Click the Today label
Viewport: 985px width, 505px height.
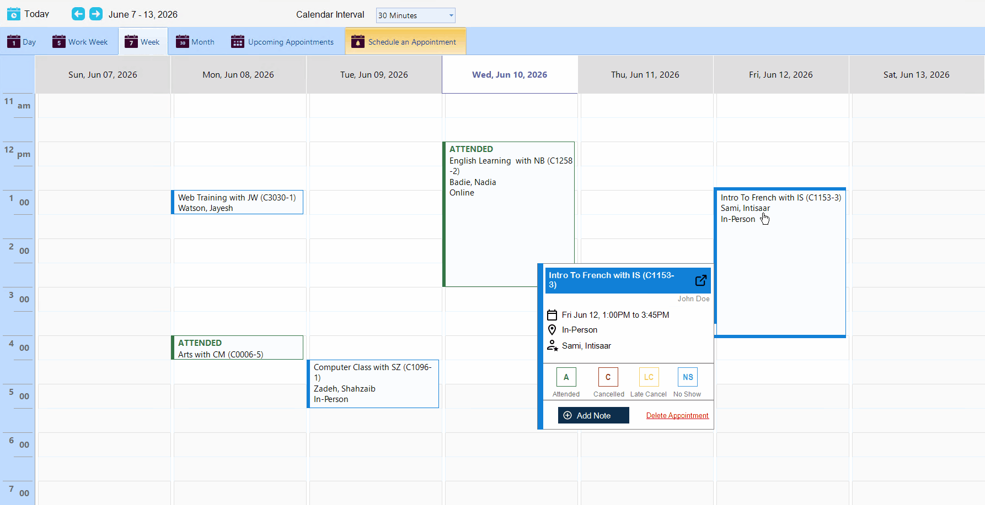pyautogui.click(x=37, y=14)
